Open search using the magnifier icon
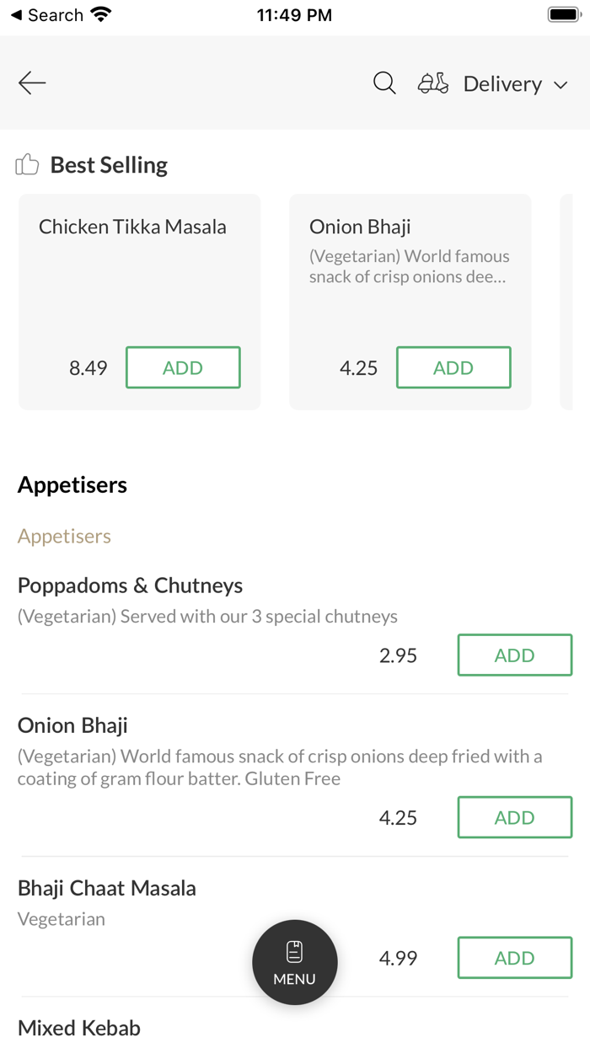 pos(383,83)
